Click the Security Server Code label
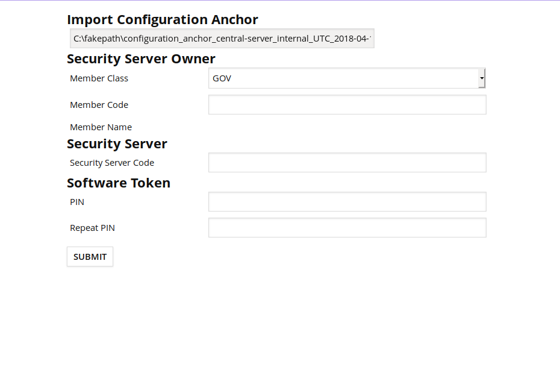This screenshot has width=560, height=378. tap(112, 163)
